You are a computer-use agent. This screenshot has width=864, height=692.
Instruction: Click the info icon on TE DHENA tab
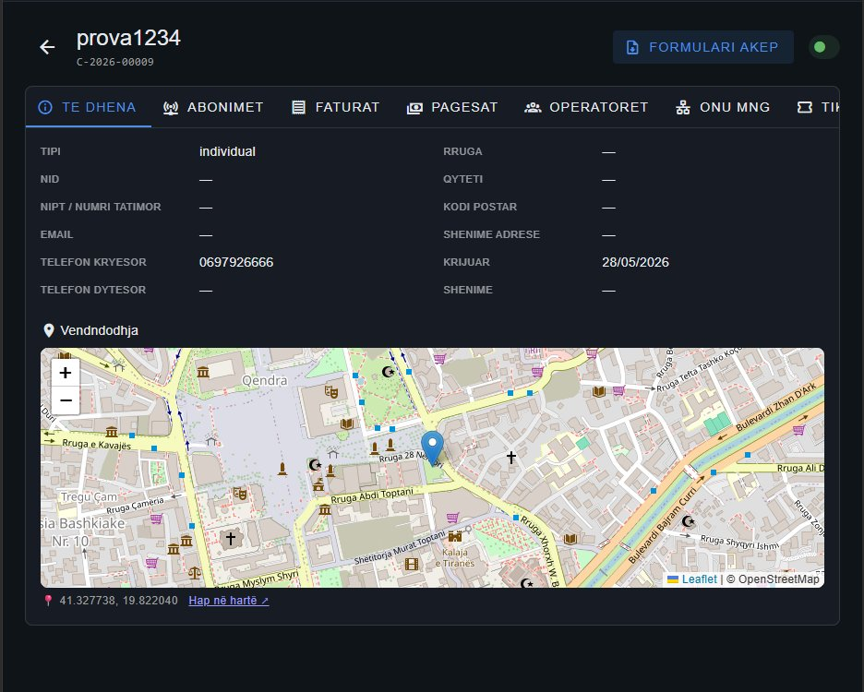(45, 107)
